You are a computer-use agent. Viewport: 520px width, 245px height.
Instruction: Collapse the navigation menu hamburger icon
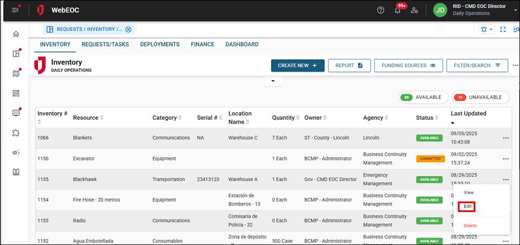click(x=15, y=10)
